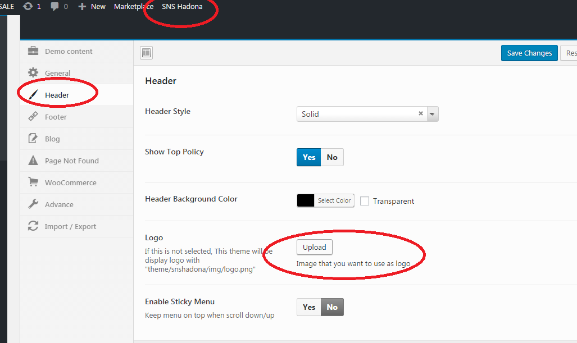Click the Demo content briefcase icon
The width and height of the screenshot is (577, 343).
(x=33, y=51)
